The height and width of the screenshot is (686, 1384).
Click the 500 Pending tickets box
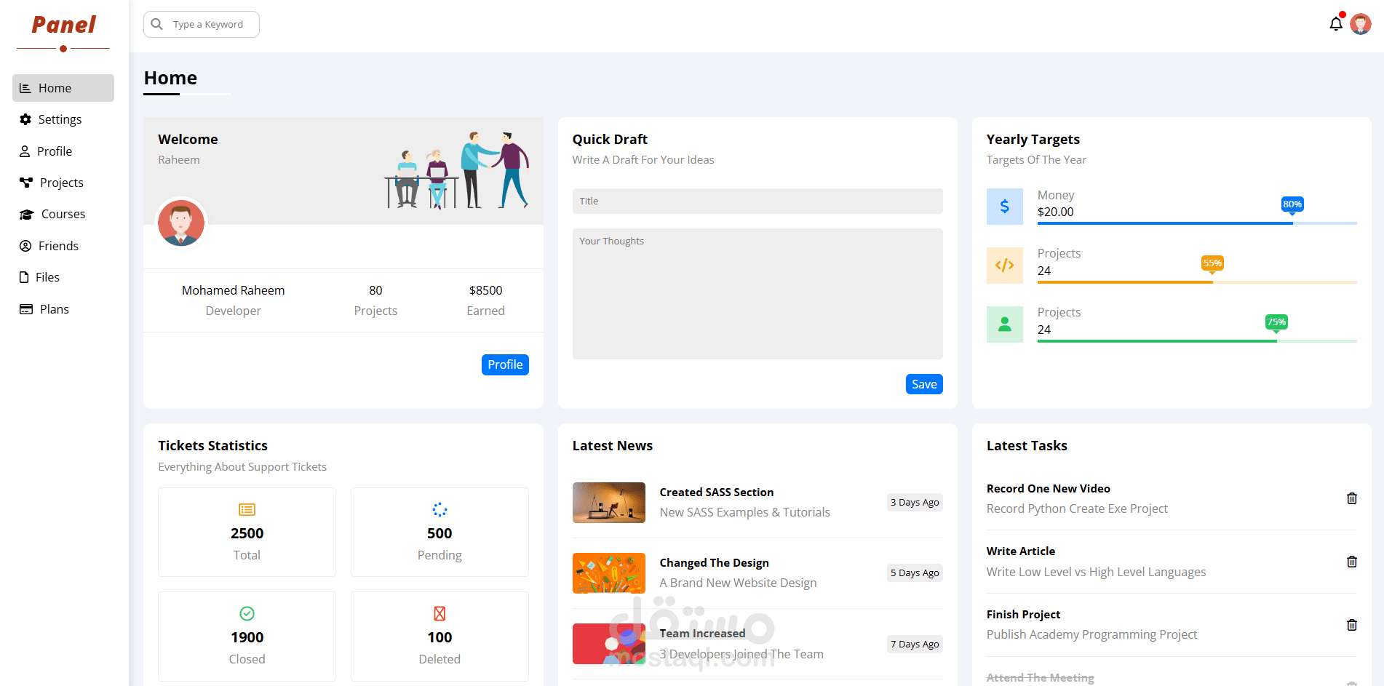440,533
